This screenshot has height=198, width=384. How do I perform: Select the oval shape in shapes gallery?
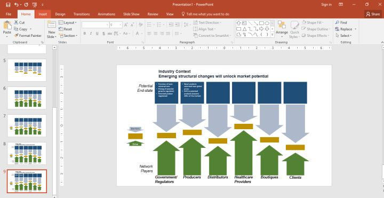coord(267,23)
